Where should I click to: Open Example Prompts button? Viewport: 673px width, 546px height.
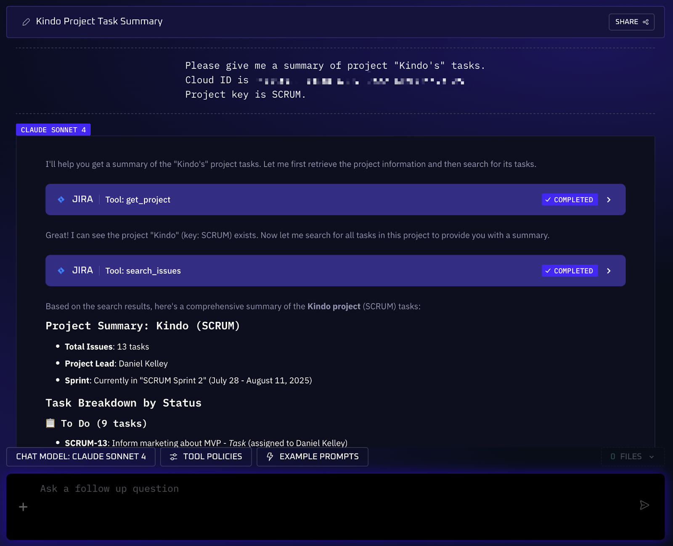coord(313,456)
